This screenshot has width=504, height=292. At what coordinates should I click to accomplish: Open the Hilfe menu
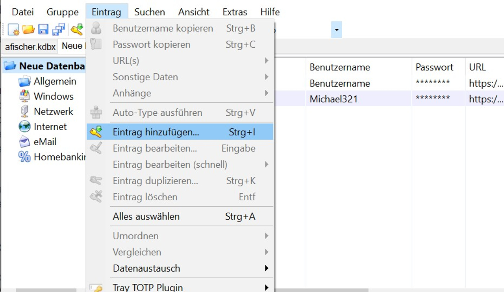tap(270, 12)
